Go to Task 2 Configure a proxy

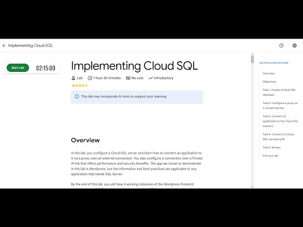tap(280, 105)
